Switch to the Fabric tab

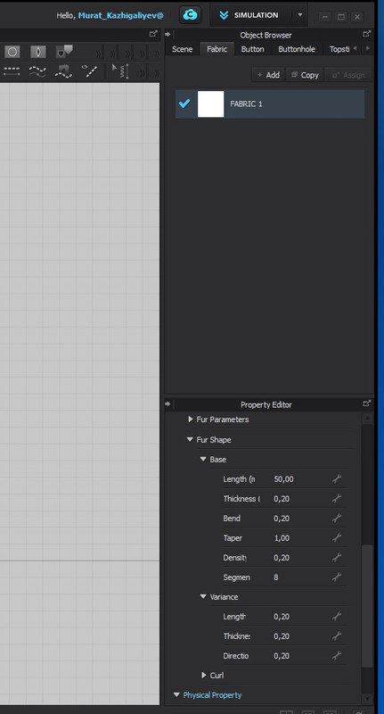tap(217, 49)
